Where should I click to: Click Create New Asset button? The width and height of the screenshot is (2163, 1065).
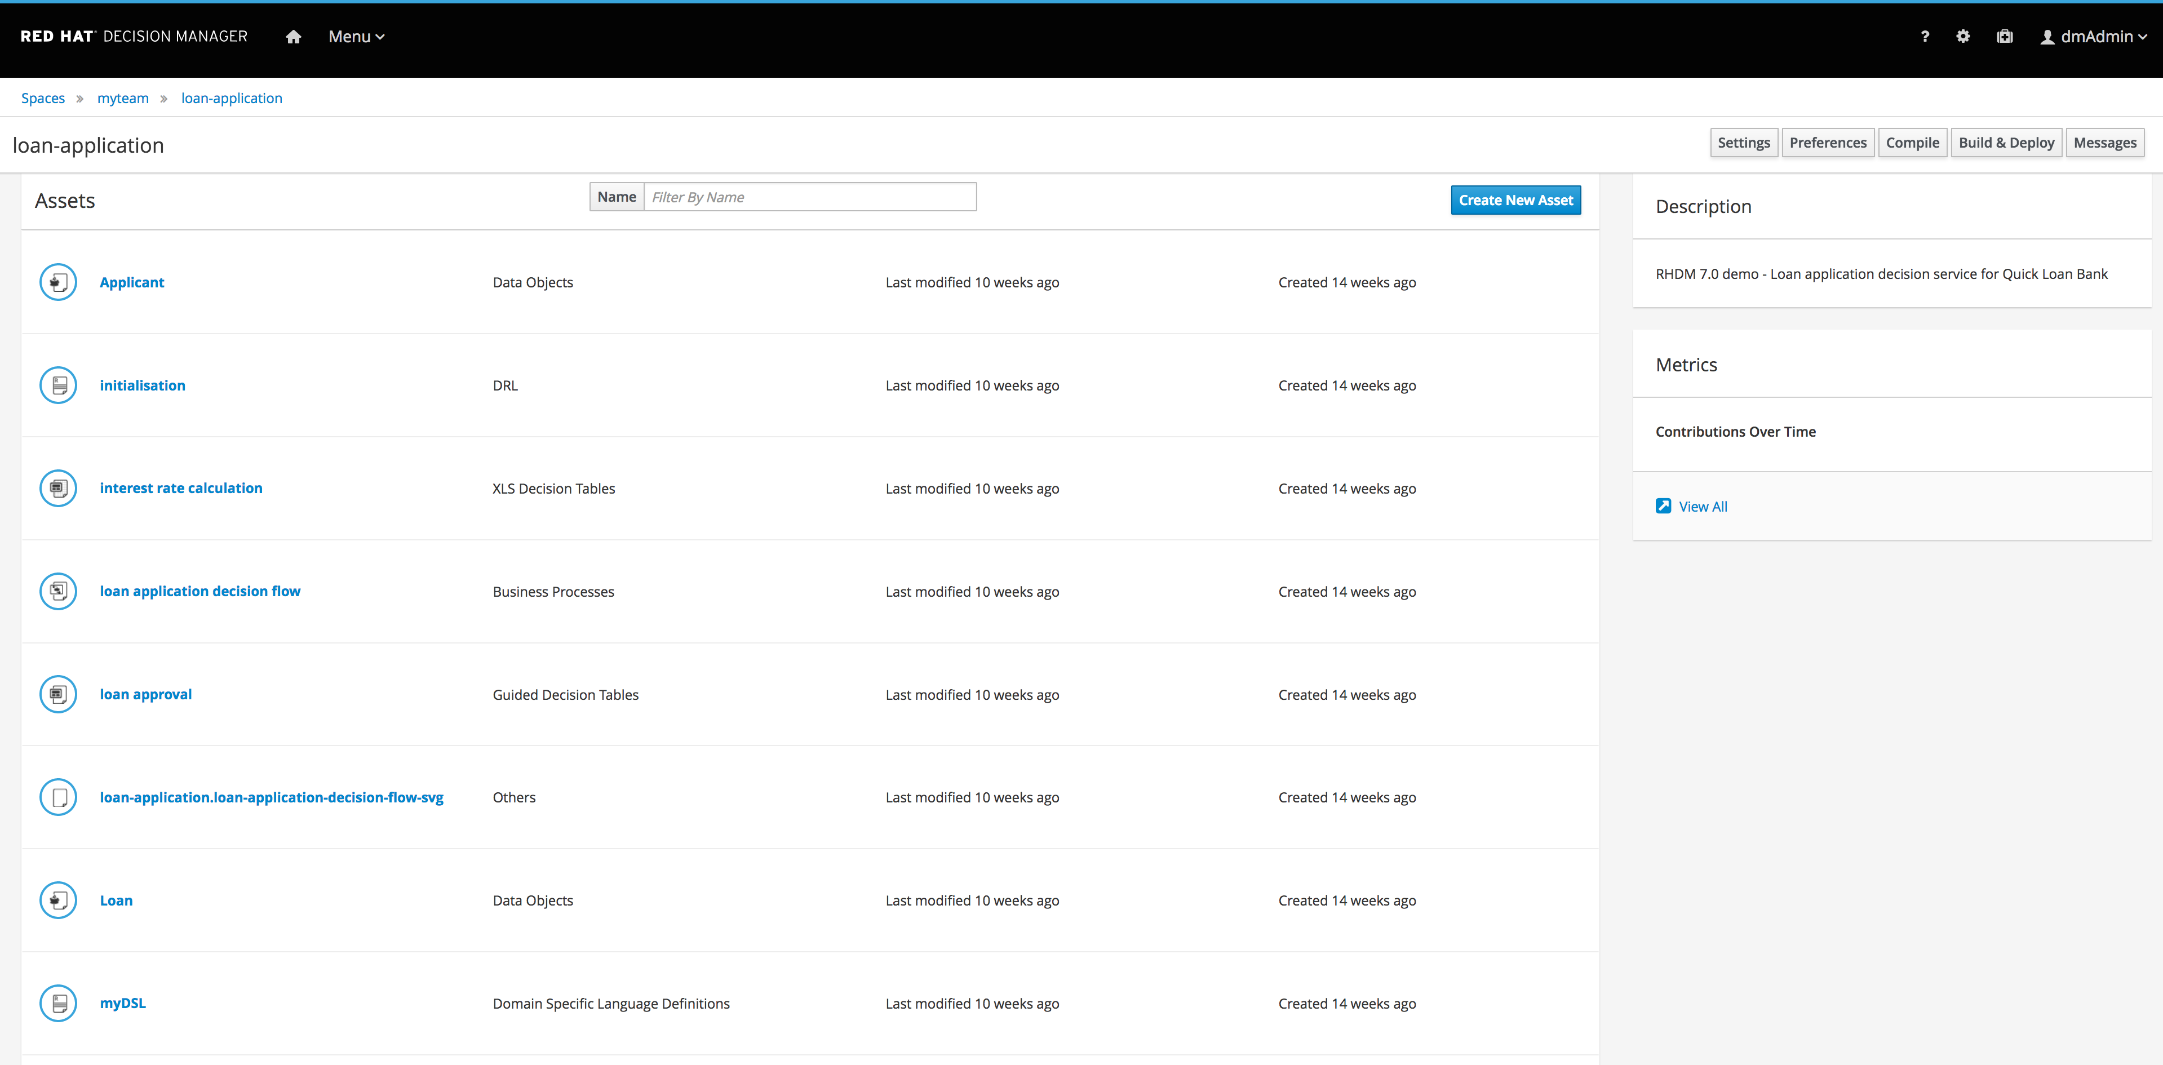tap(1515, 199)
